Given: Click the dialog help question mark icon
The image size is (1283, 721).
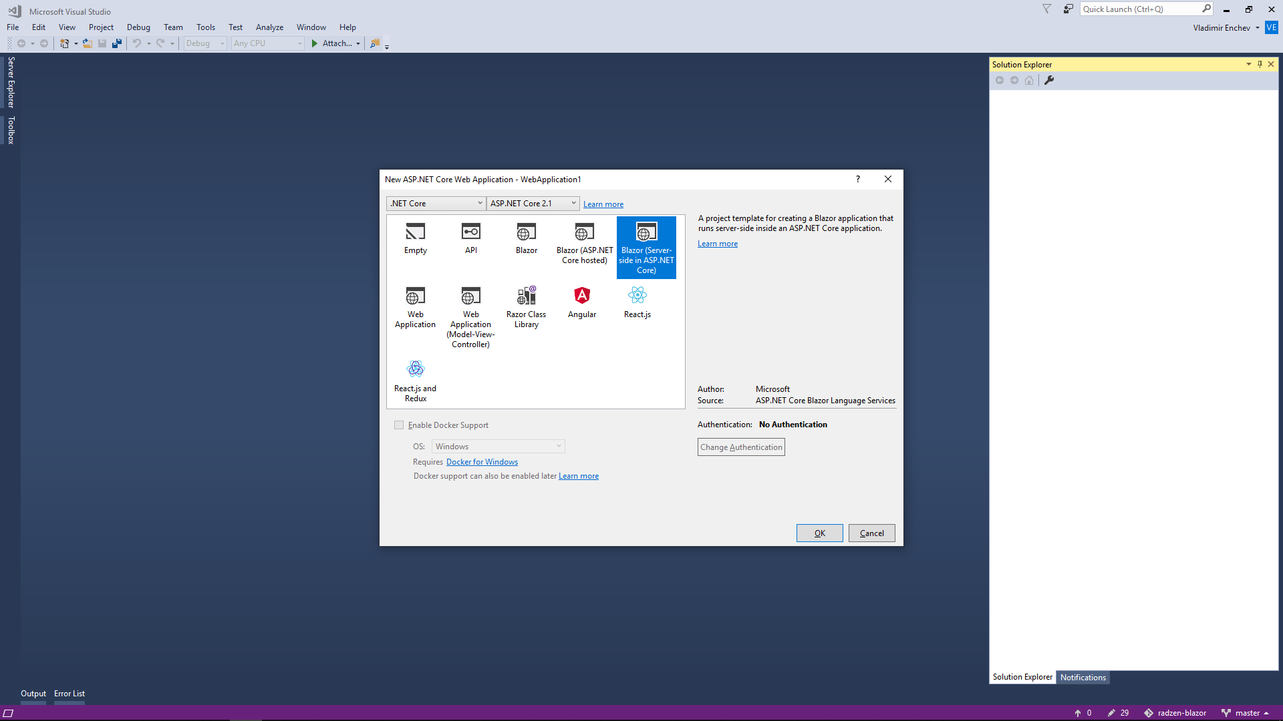Looking at the screenshot, I should 858,179.
